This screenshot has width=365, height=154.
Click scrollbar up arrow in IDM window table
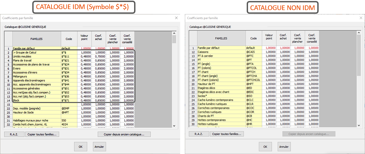[x=174, y=33]
